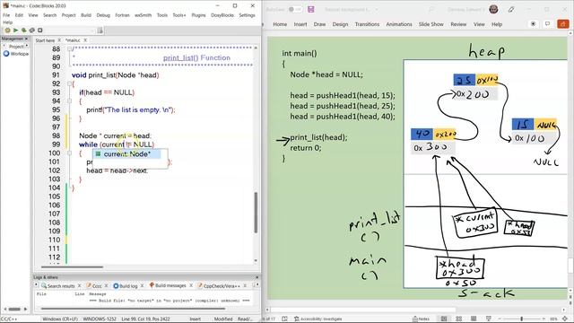Select the 'current: Node*' autocomplete suggestion
The image size is (574, 323).
126,154
